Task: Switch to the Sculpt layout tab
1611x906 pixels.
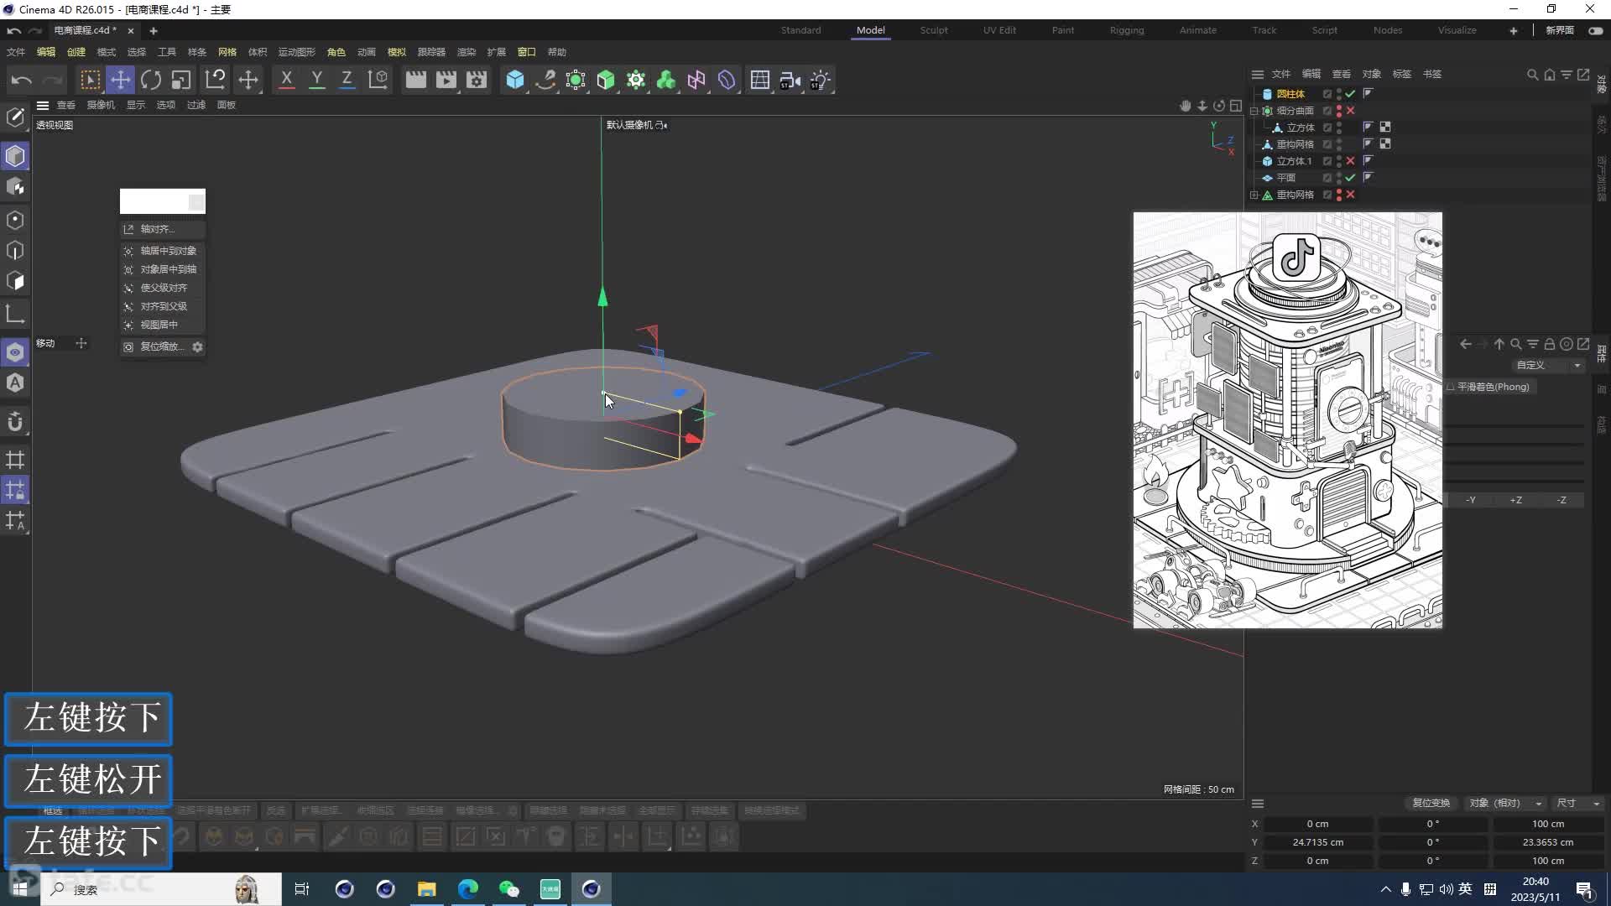Action: click(934, 30)
